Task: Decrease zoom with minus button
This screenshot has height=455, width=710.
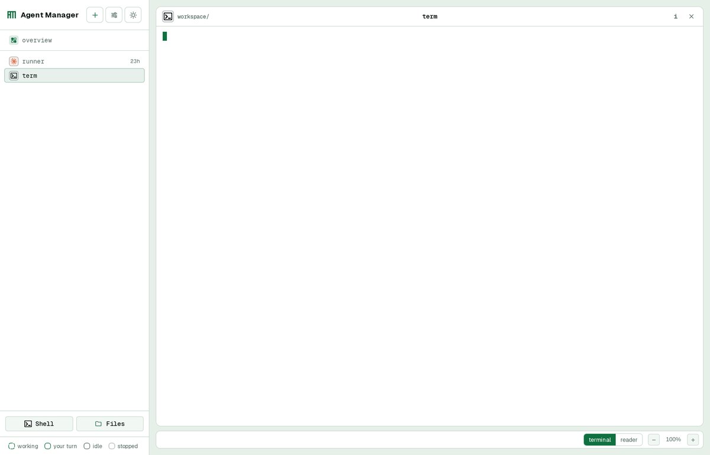Action: point(654,440)
